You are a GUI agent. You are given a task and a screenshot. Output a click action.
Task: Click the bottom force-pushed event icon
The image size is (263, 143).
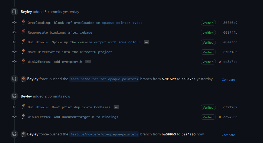point(14,134)
